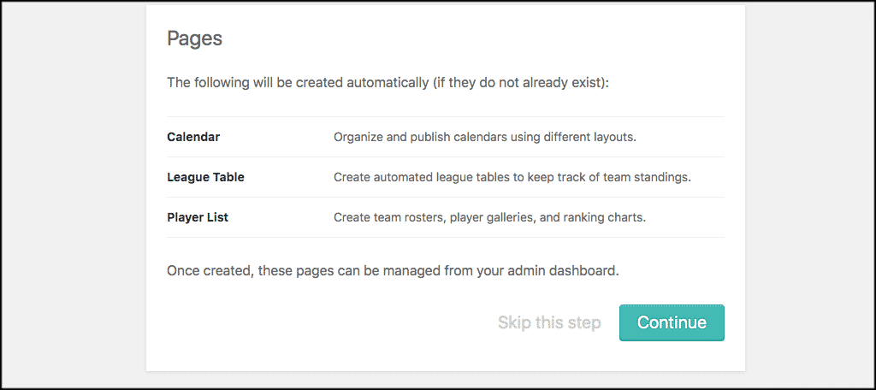
Task: Select the Skip this step link
Action: (549, 322)
